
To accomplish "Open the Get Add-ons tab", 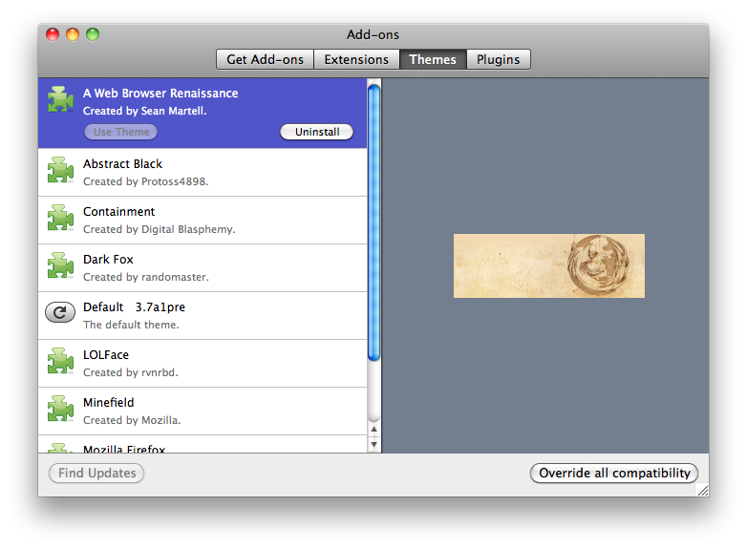I will coord(265,59).
